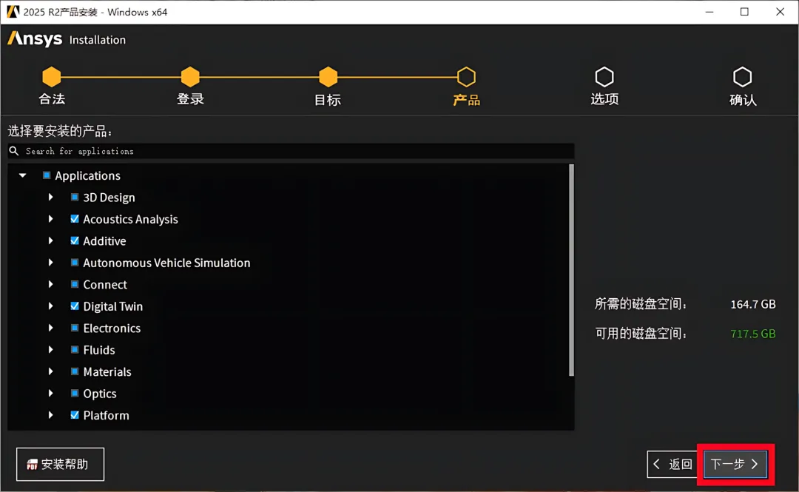The width and height of the screenshot is (799, 492).
Task: Click the 可用的磁盘空间 label
Action: point(641,334)
